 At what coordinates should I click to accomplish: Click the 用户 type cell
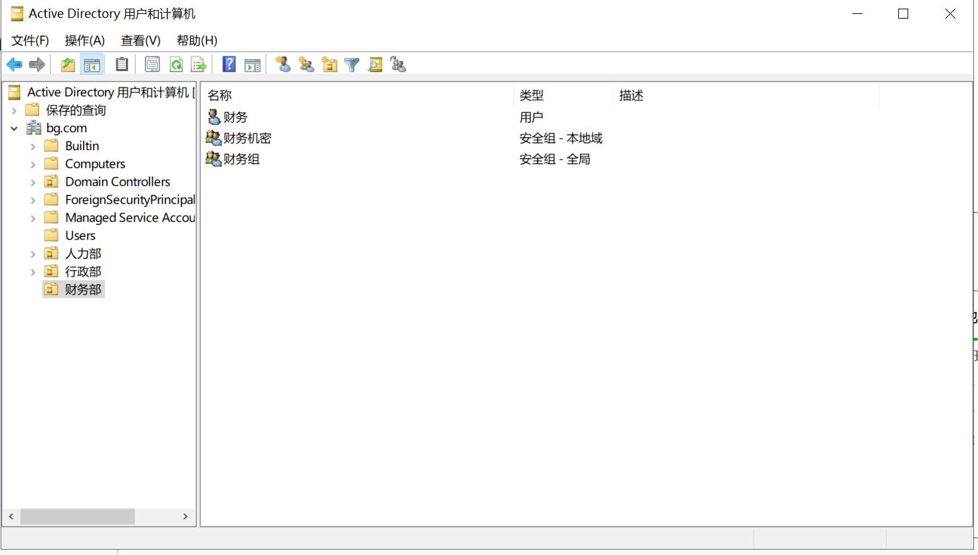tap(532, 118)
